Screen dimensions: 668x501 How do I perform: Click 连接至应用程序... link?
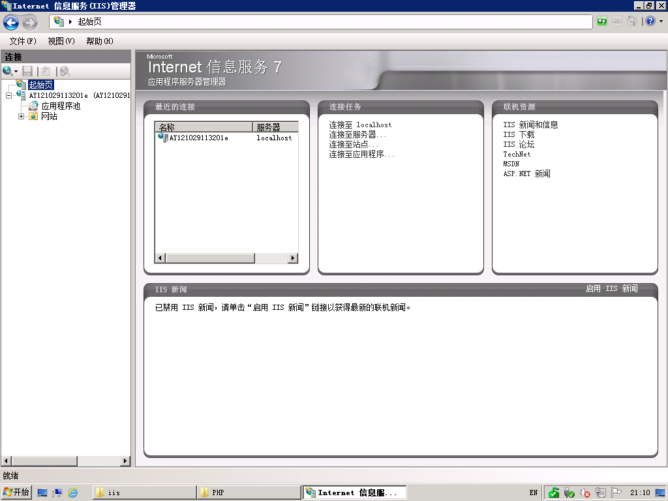(x=361, y=154)
